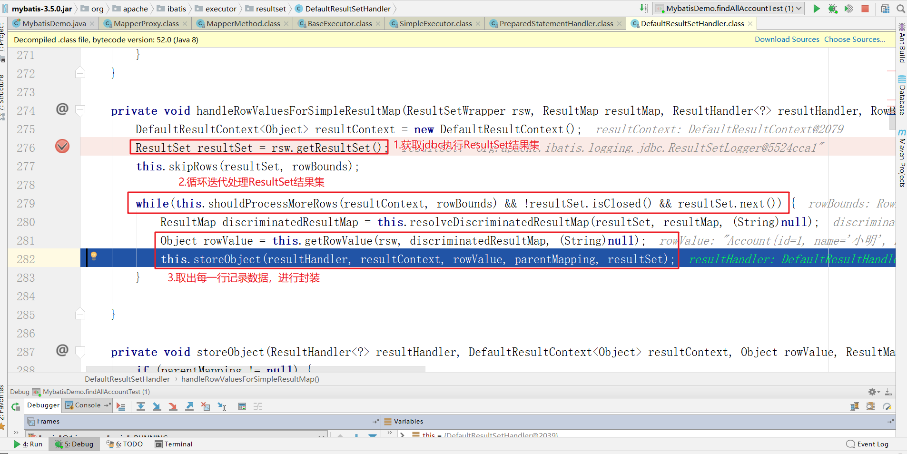This screenshot has height=454, width=907.
Task: Collapse the storeObject method at line 287
Action: pyautogui.click(x=80, y=352)
